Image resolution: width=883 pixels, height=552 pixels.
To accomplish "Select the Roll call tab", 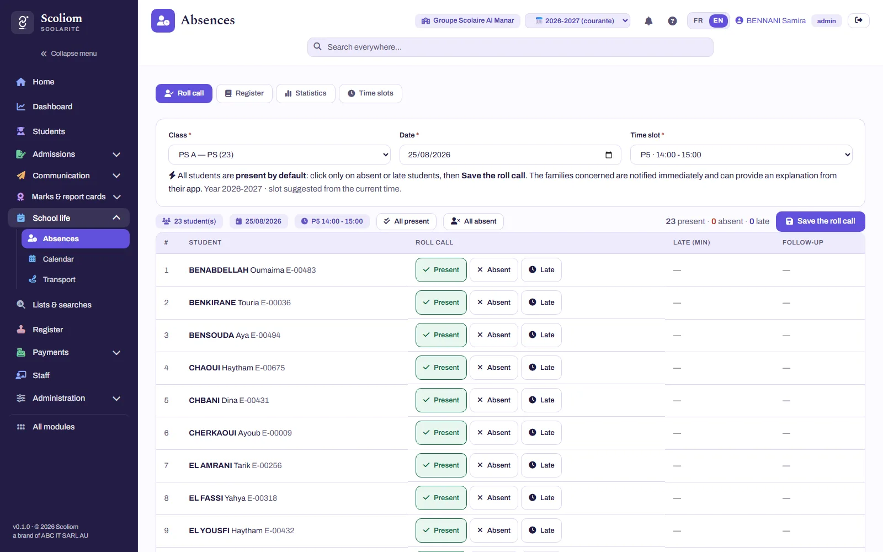I will (x=184, y=93).
